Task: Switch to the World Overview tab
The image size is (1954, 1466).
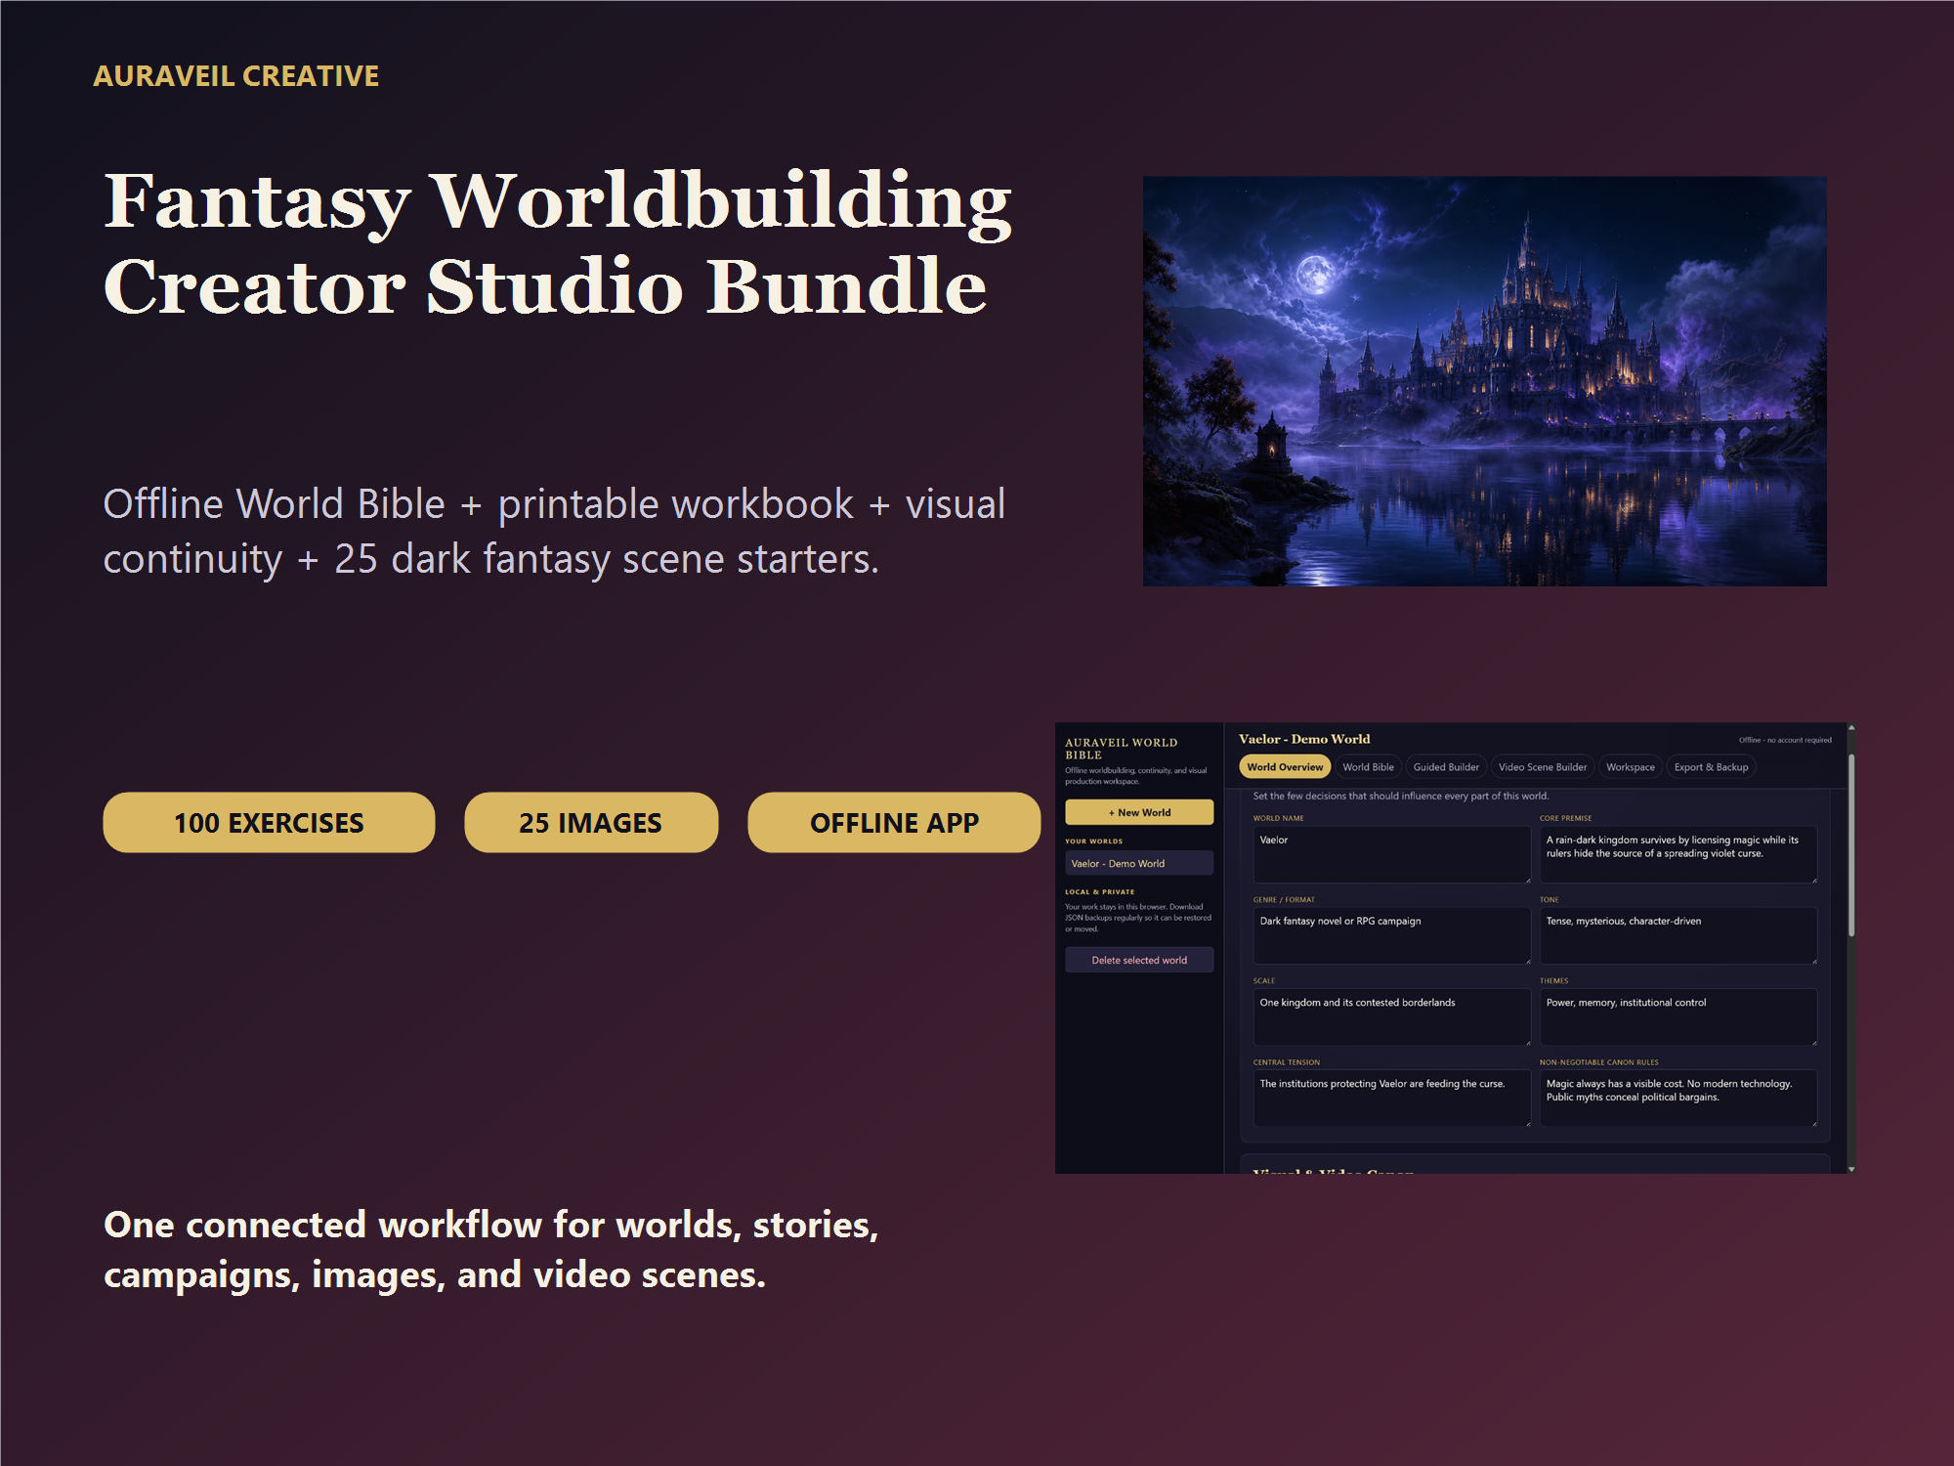Action: click(1285, 767)
